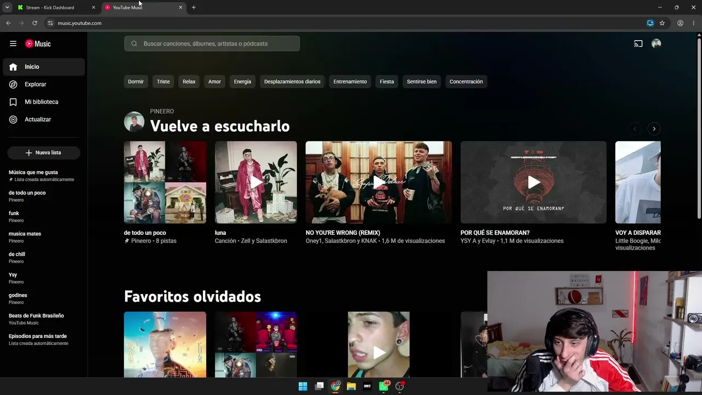This screenshot has width=702, height=395.
Task: Play the POR QUÉ SE ENAMORAN? video
Action: [x=534, y=182]
